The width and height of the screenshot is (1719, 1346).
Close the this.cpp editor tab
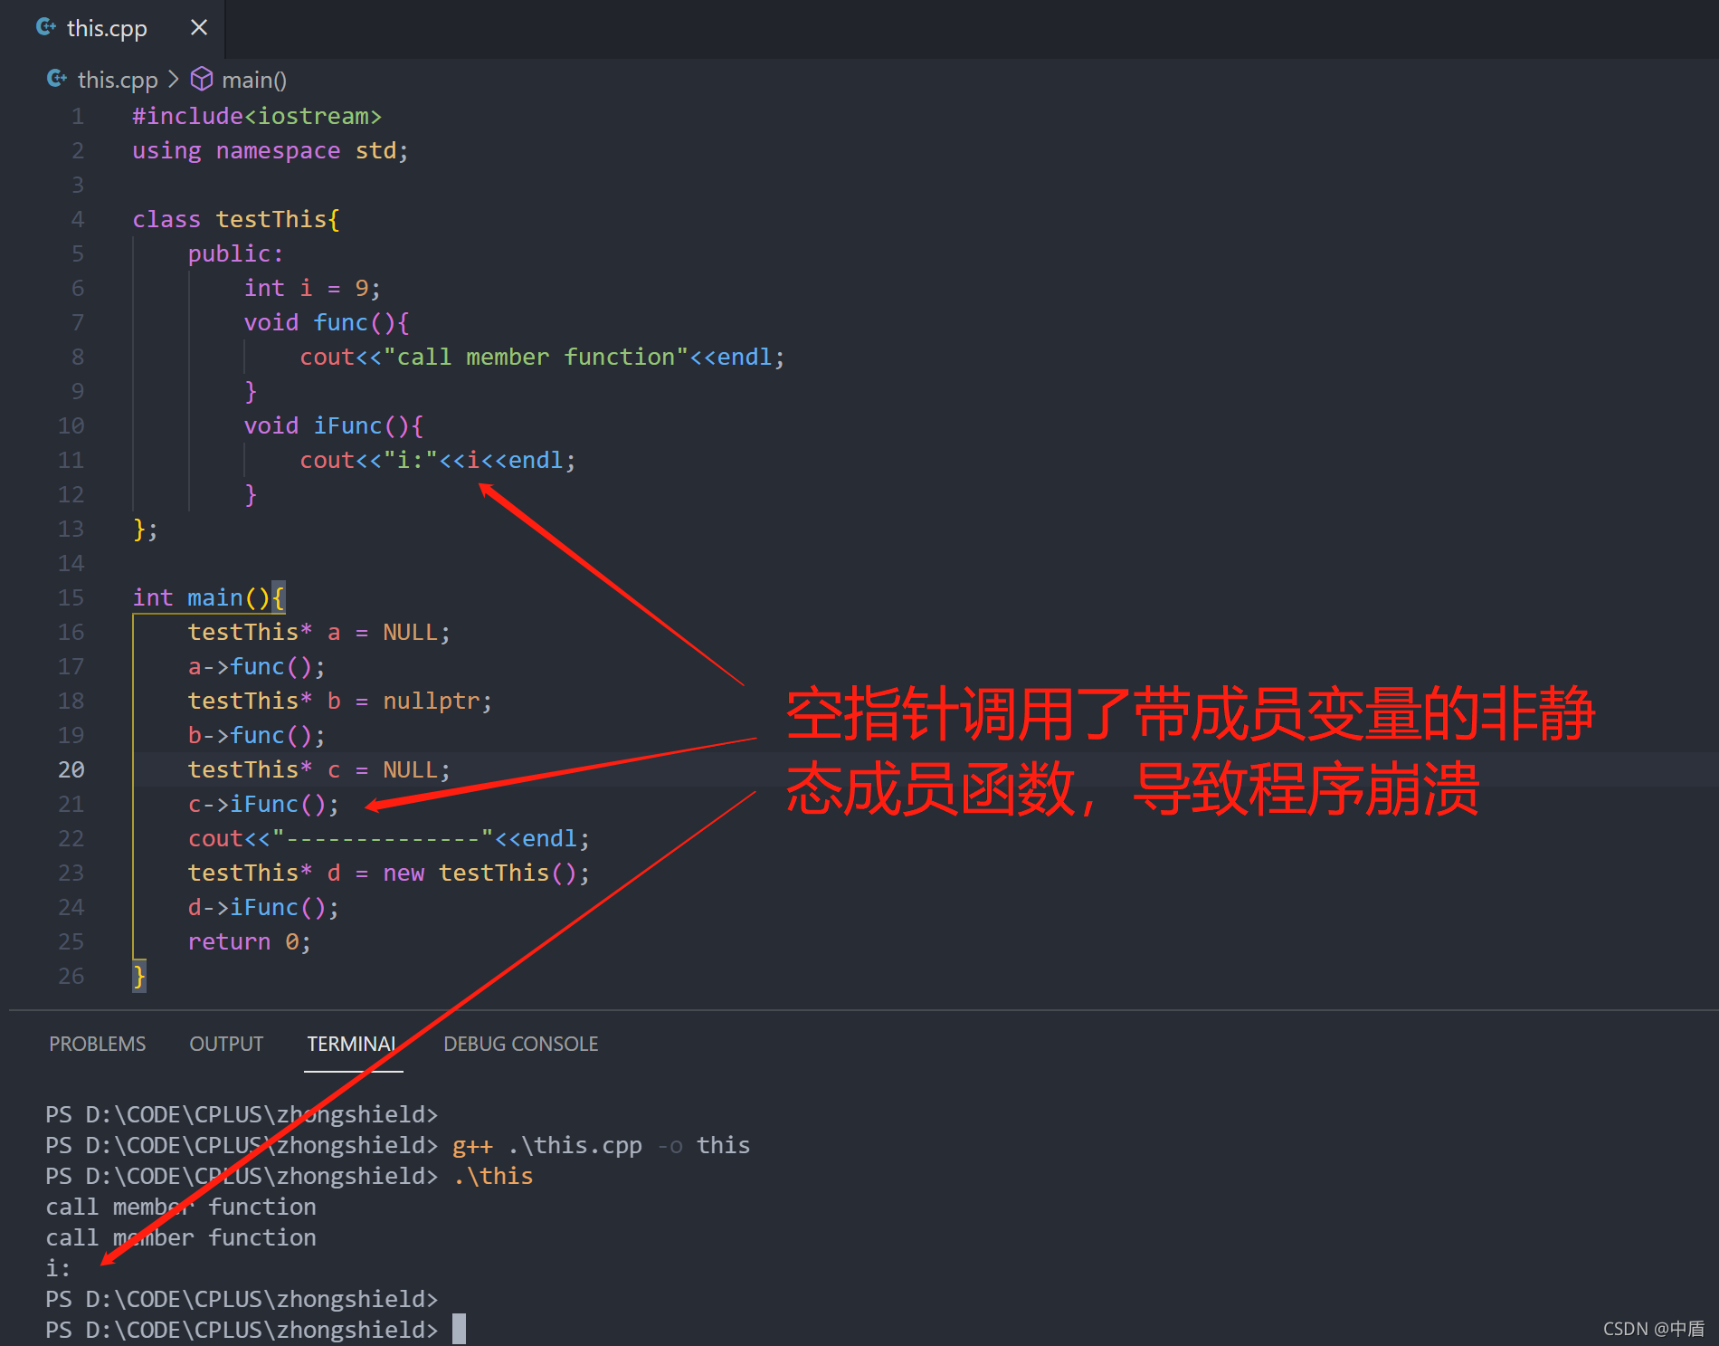(x=198, y=27)
